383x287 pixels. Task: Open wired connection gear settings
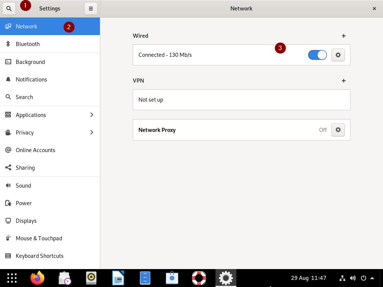pyautogui.click(x=338, y=55)
